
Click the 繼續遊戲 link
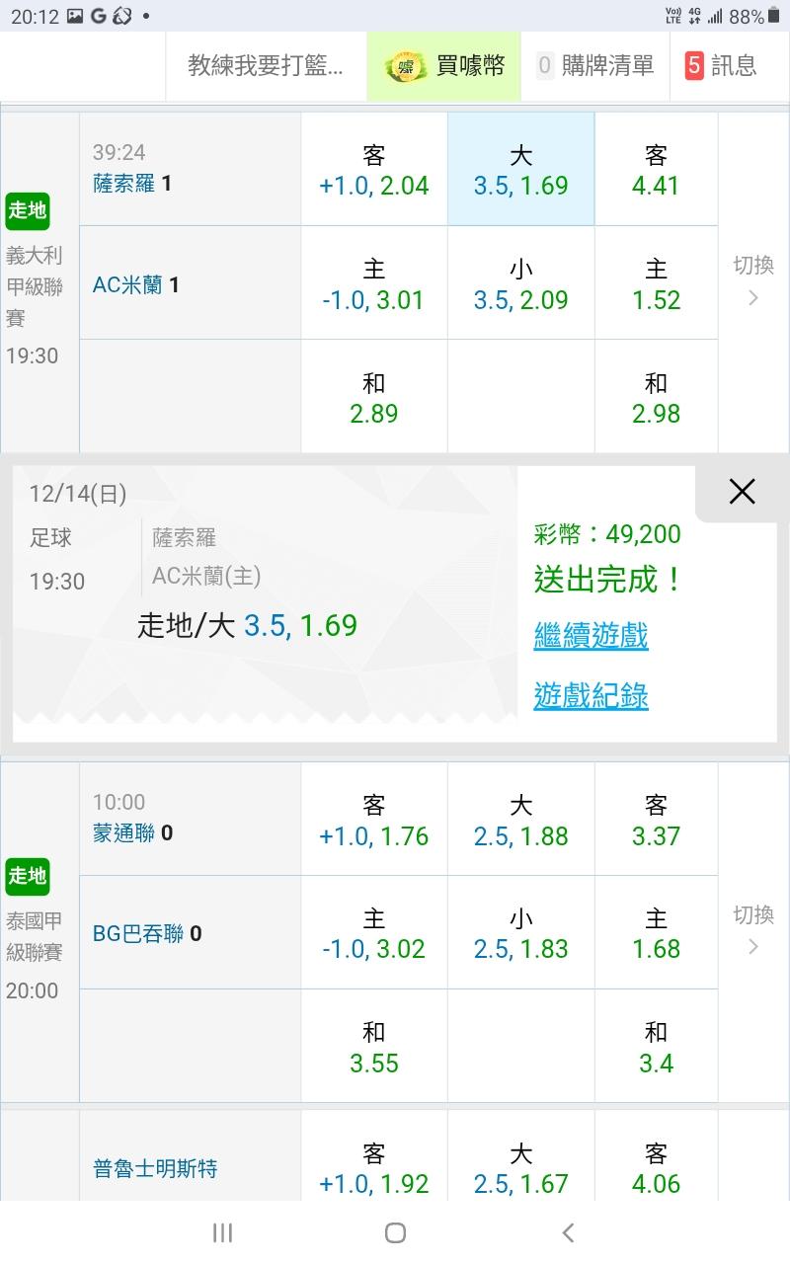[x=591, y=635]
